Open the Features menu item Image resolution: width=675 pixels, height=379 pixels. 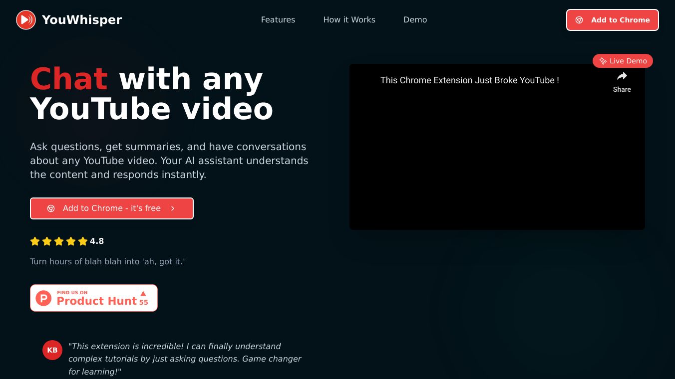[x=278, y=20]
